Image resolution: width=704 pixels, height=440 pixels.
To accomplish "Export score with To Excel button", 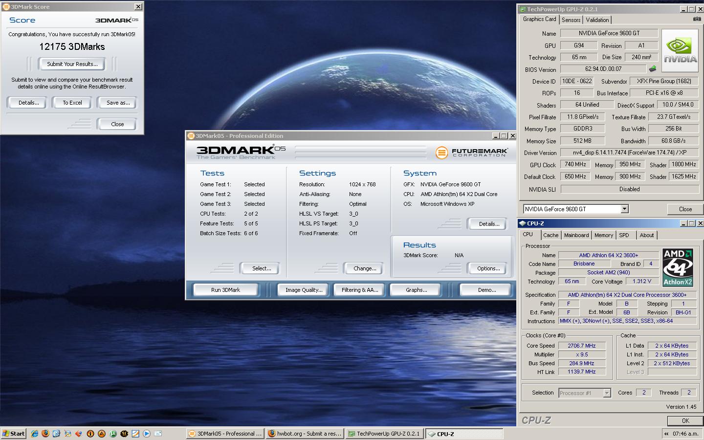I will click(72, 103).
